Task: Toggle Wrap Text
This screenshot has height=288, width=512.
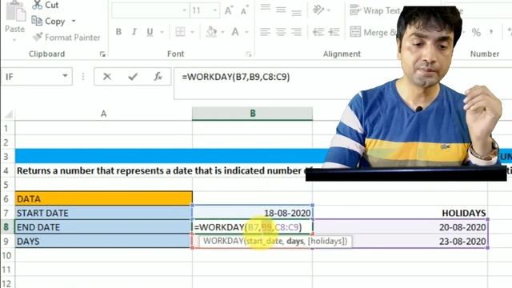Action: point(375,10)
